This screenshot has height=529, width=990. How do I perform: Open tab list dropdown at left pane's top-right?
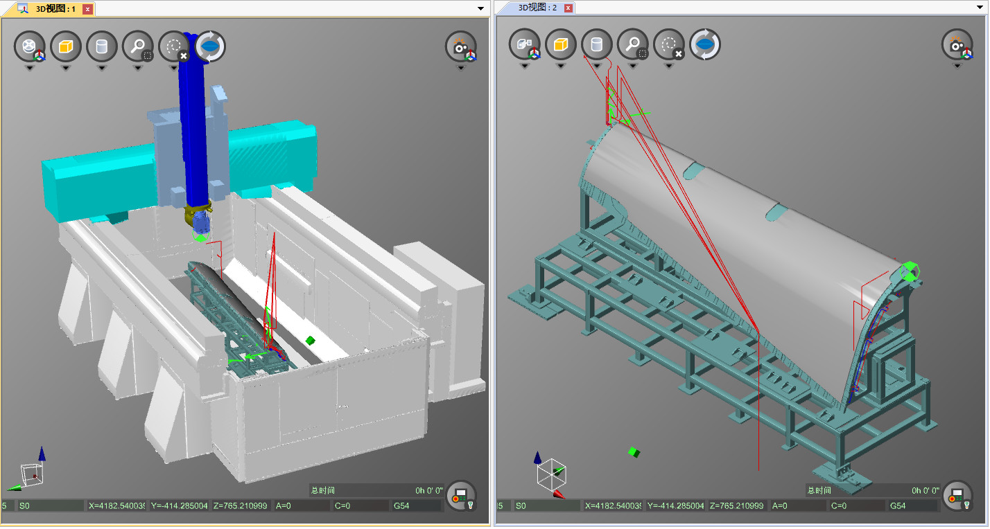coord(481,8)
